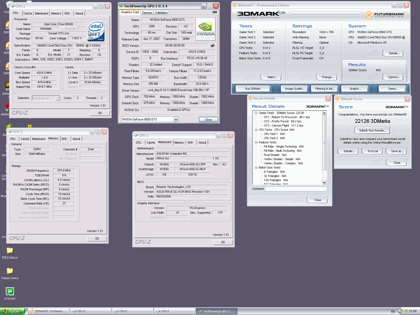Click CPU-Z Memory window title icon
420x315 pixels.
tap(10, 132)
